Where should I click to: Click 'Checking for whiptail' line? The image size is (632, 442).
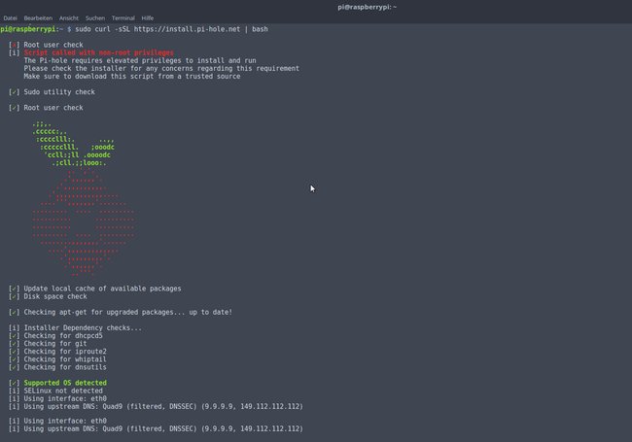click(x=65, y=359)
